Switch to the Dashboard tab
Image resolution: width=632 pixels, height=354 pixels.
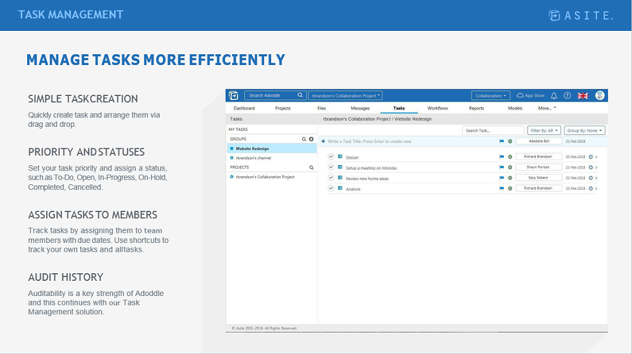click(244, 108)
